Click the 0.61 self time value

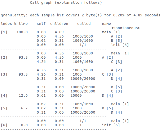pos(41,95)
